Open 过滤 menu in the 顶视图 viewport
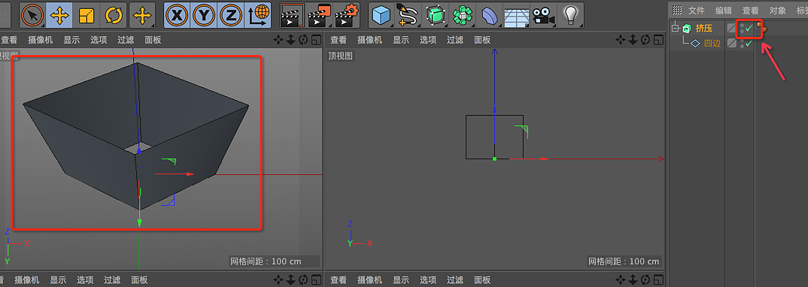 point(455,40)
